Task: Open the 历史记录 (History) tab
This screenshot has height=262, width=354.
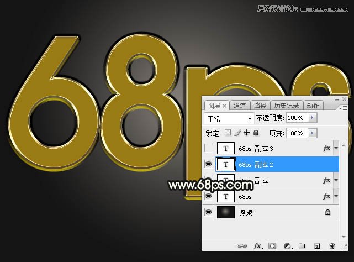Action: [287, 106]
